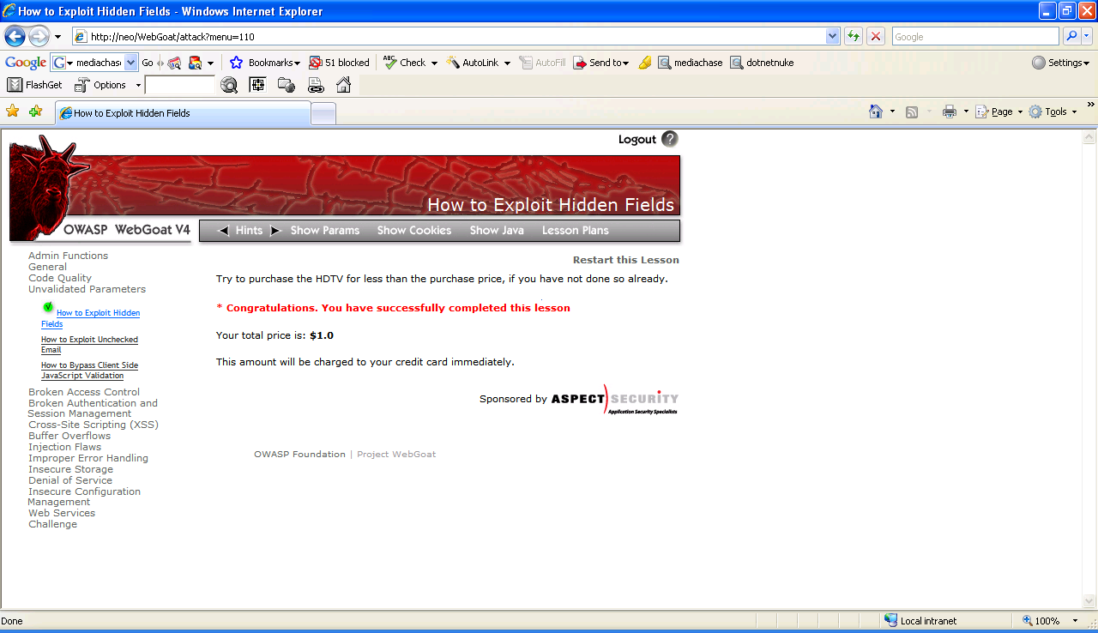
Task: Select Show Params in WebGoat menu bar
Action: coord(324,230)
